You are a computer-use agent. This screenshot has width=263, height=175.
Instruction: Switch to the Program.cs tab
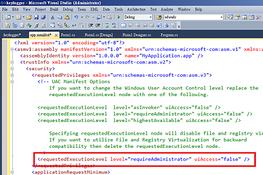point(169,35)
